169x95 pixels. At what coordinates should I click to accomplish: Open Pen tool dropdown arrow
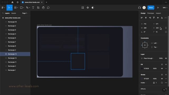(29, 8)
